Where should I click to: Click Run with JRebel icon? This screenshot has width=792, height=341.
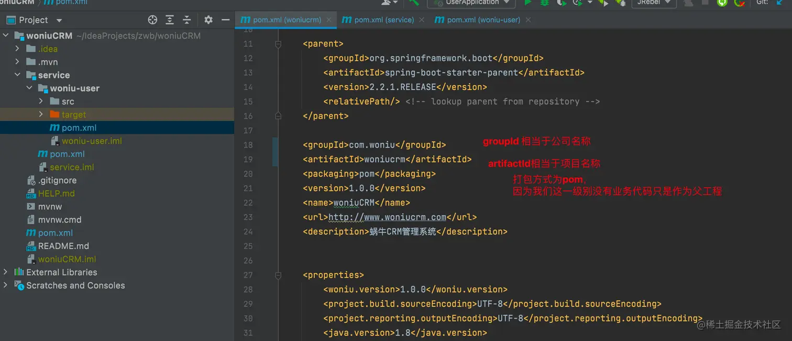coord(603,3)
